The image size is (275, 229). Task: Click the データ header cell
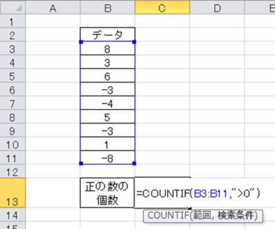(108, 35)
